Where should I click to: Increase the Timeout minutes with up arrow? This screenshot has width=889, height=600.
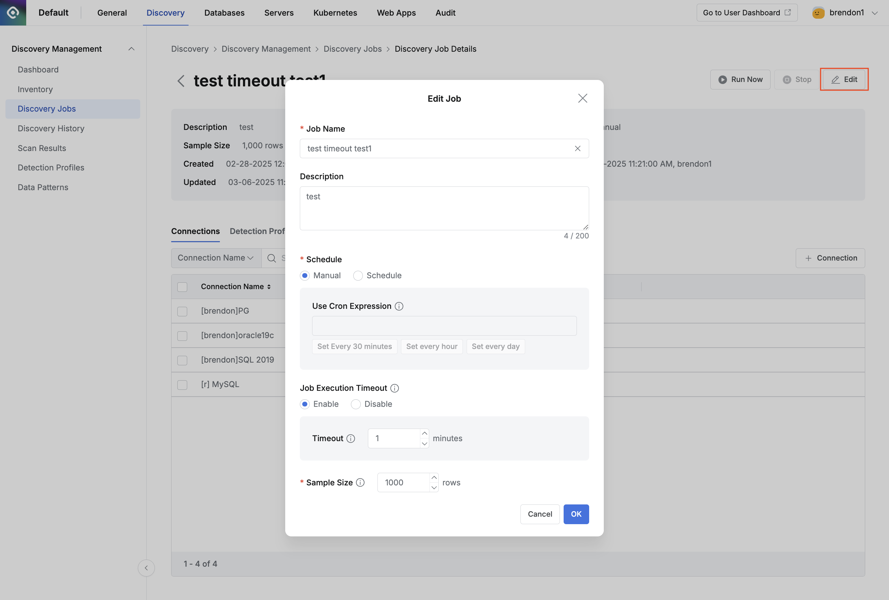424,433
